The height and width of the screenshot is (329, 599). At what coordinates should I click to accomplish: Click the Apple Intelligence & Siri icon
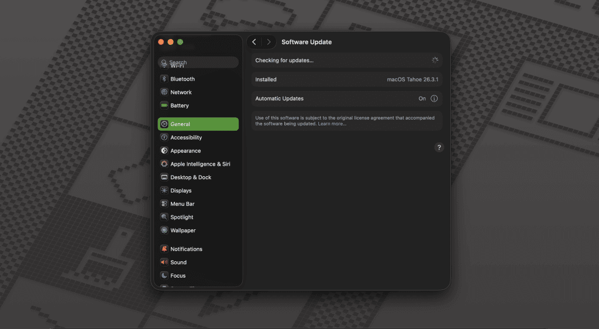tap(164, 164)
